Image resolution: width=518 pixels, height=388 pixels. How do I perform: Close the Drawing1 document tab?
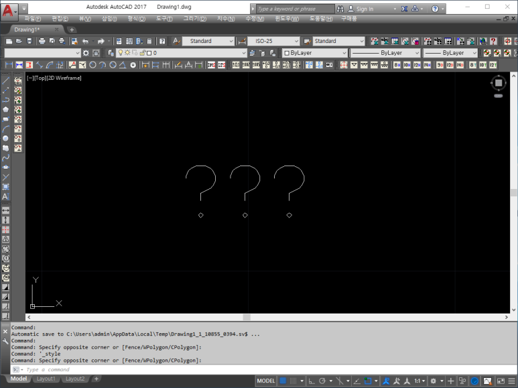(x=56, y=29)
